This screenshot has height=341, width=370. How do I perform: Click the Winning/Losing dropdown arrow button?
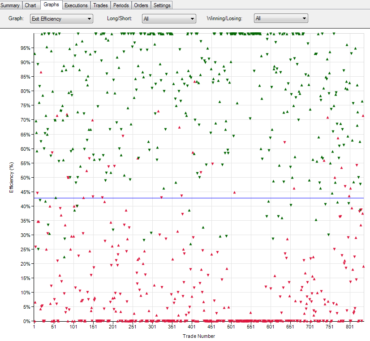click(304, 18)
